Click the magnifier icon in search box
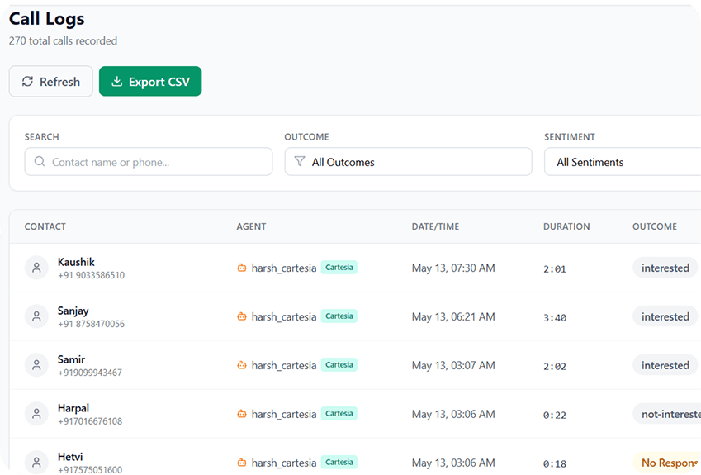The width and height of the screenshot is (701, 475). [40, 161]
